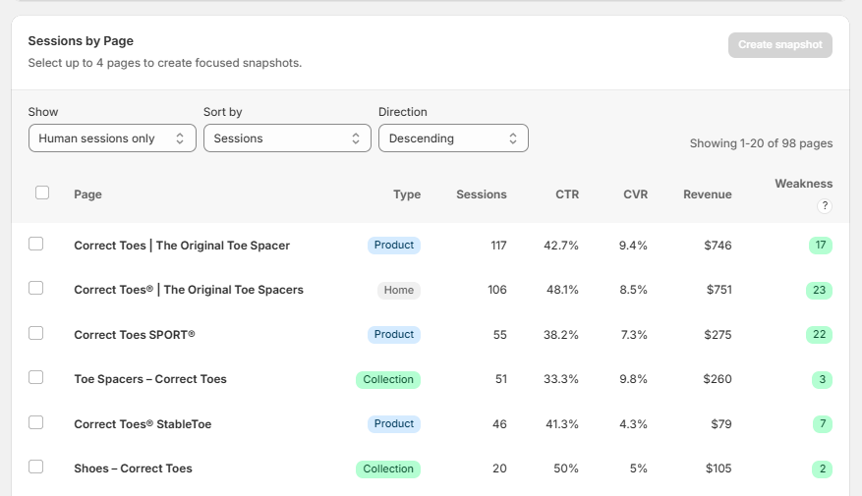
Task: Click the weakness score 22 badge
Action: point(819,335)
